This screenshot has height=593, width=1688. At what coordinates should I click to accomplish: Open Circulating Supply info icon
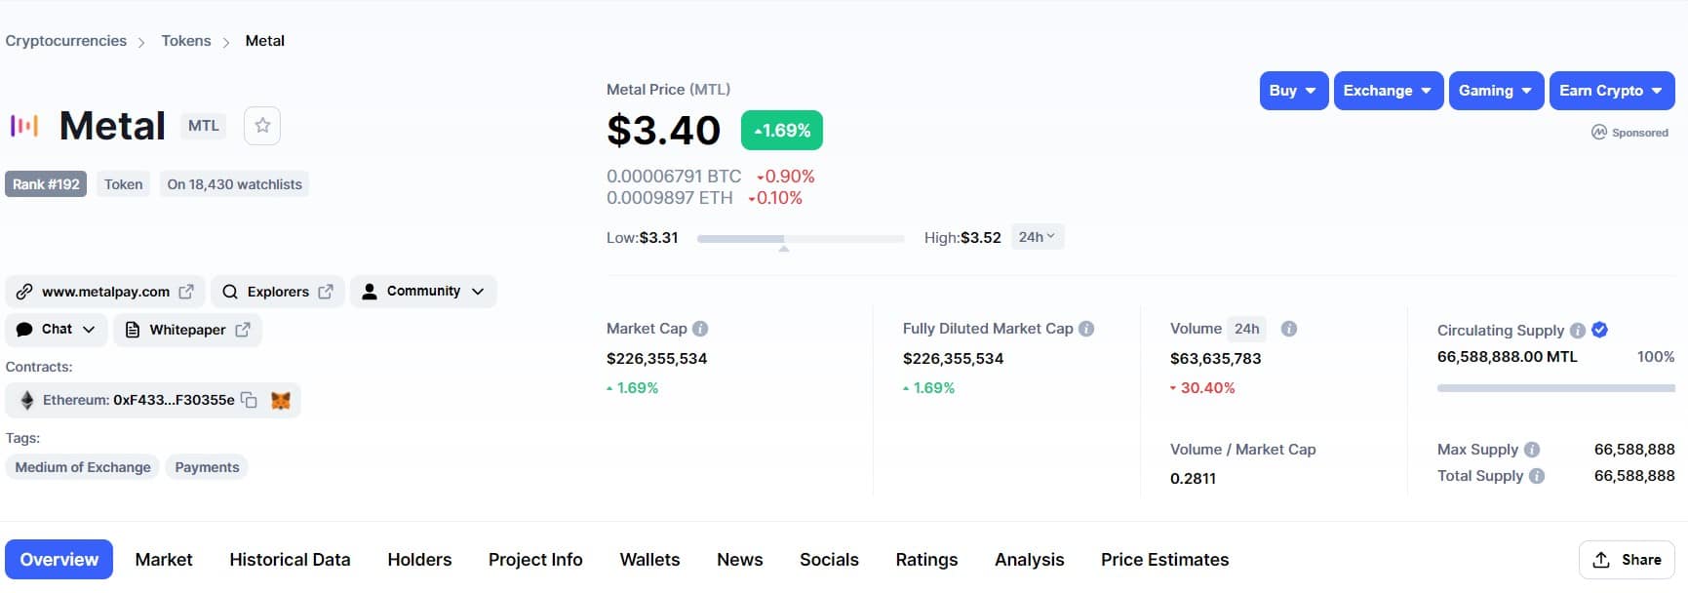pyautogui.click(x=1578, y=331)
